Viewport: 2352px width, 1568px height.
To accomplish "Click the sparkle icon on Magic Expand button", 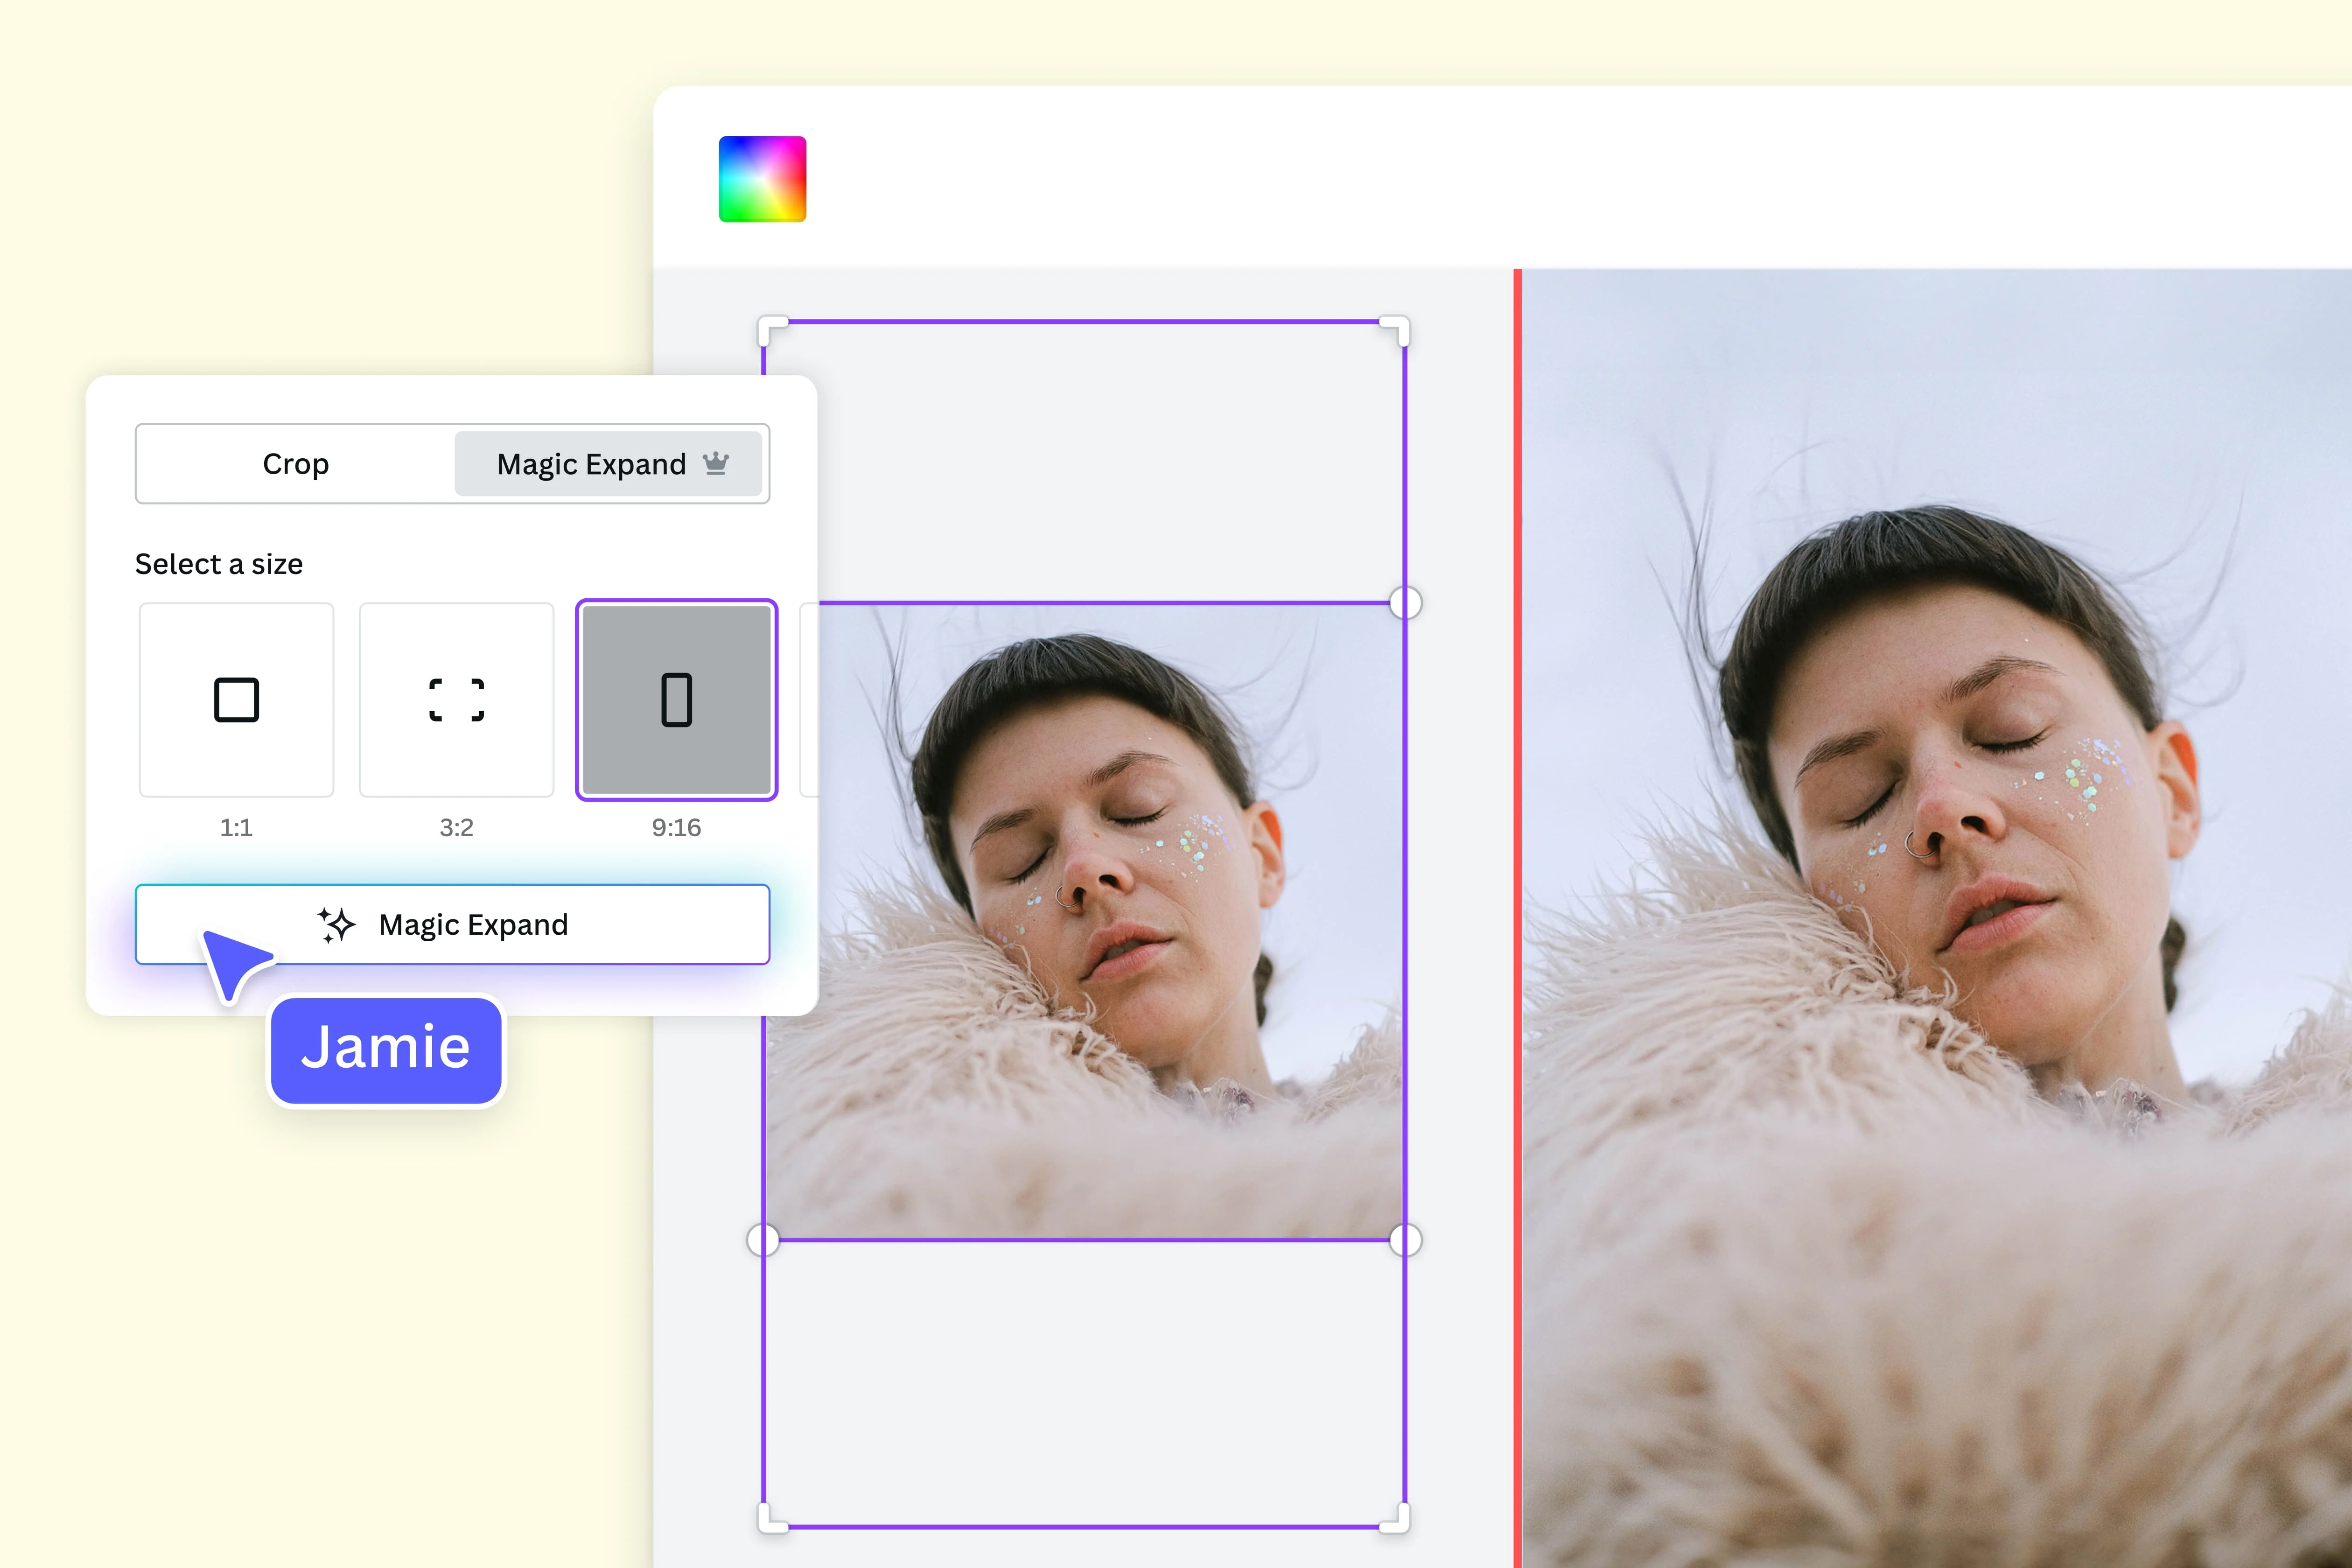I will click(x=336, y=924).
